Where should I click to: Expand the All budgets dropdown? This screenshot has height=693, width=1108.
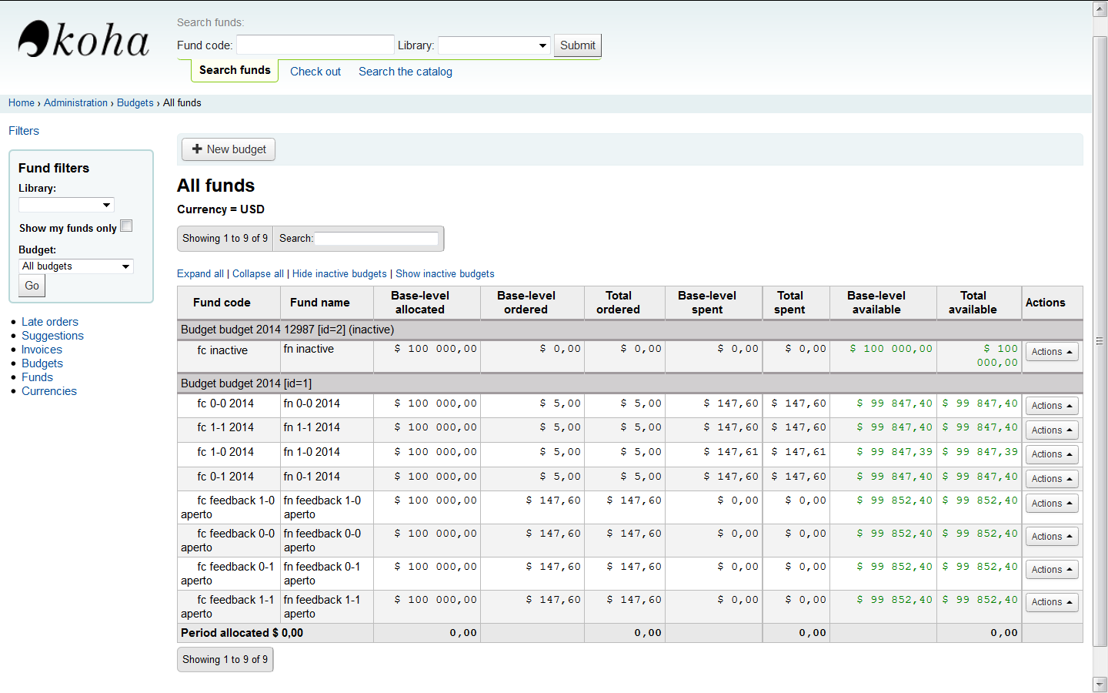pos(75,266)
